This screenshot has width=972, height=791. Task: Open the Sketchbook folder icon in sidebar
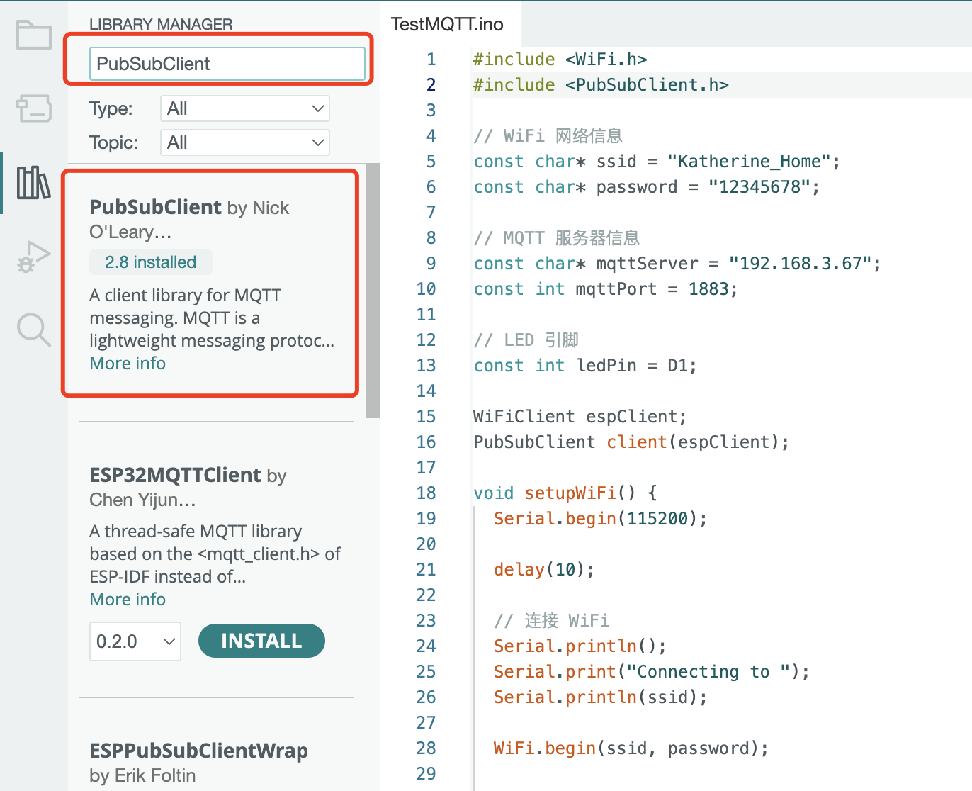click(x=34, y=35)
